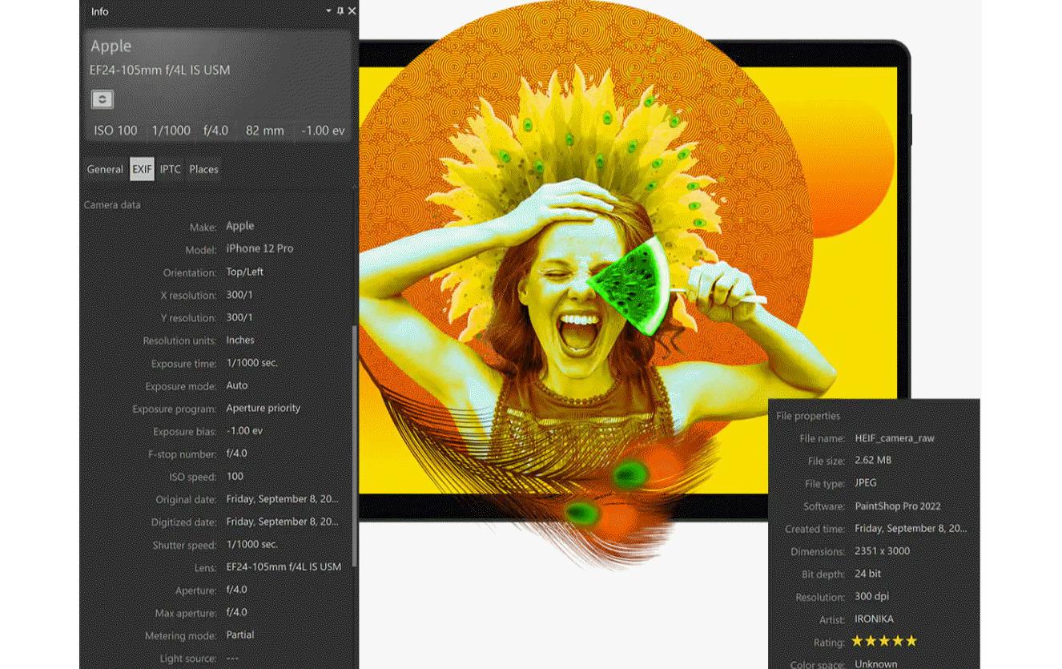Select the EXIF tab
The height and width of the screenshot is (669, 1062).
pos(142,169)
